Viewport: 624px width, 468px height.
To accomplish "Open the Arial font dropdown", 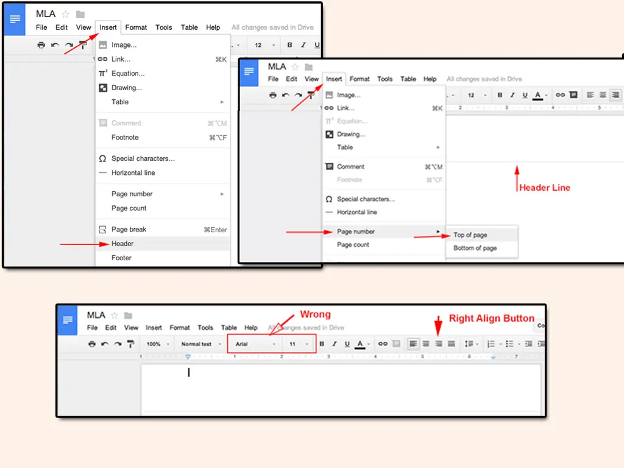I will (x=255, y=344).
